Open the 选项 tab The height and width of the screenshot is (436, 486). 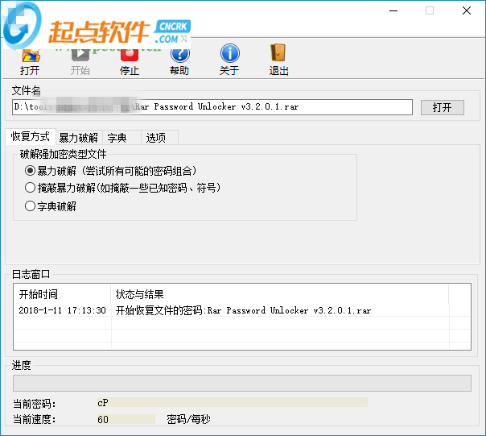click(x=159, y=138)
